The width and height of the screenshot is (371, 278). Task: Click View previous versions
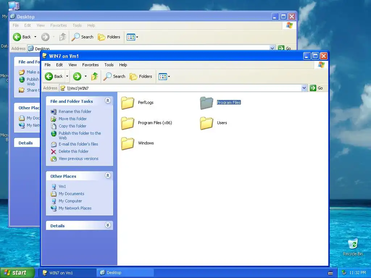tap(79, 159)
